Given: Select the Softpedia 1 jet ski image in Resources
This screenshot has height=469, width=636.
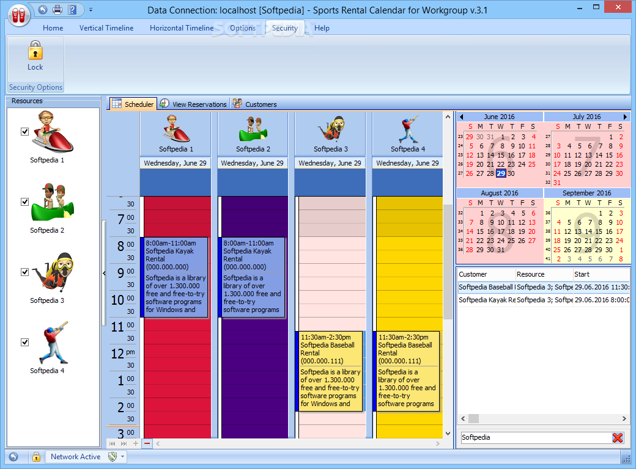Looking at the screenshot, I should click(52, 132).
